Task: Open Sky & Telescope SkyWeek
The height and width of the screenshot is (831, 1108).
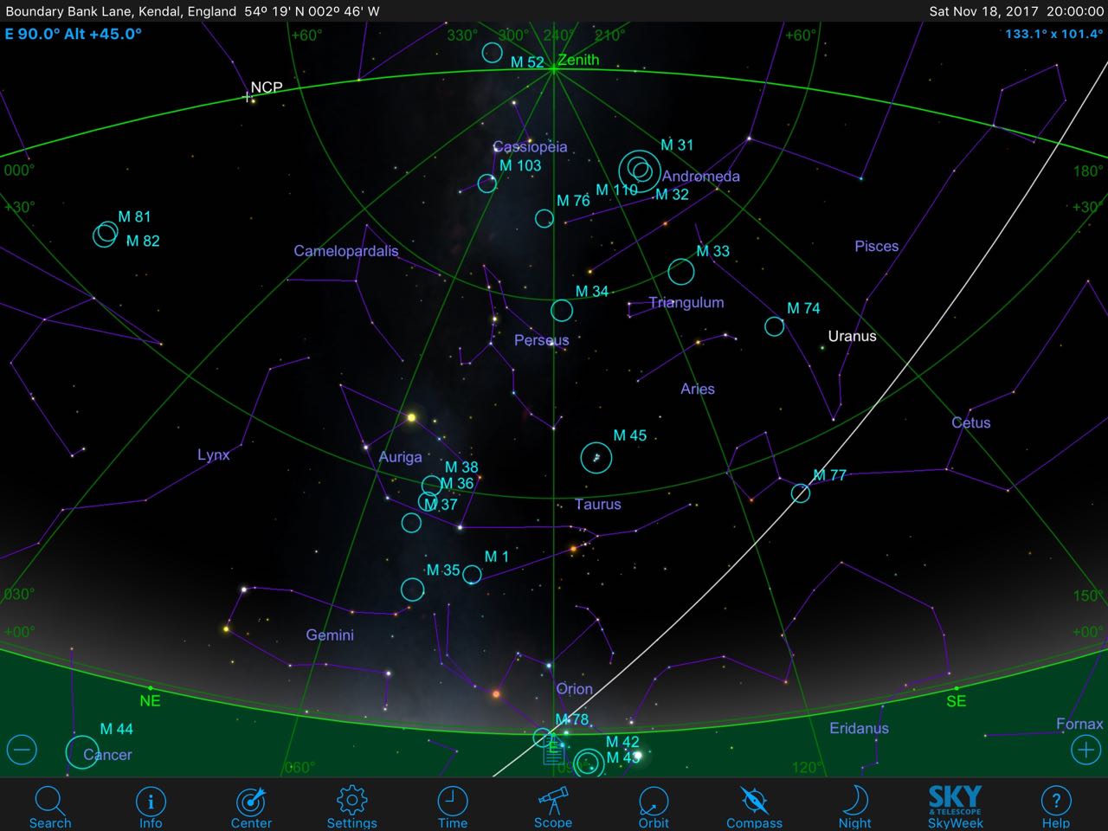Action: click(955, 805)
